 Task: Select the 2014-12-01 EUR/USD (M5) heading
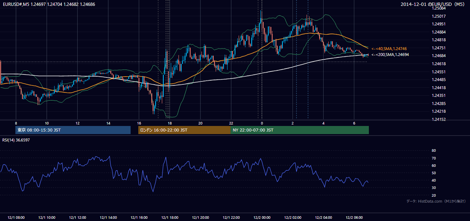tap(433, 4)
